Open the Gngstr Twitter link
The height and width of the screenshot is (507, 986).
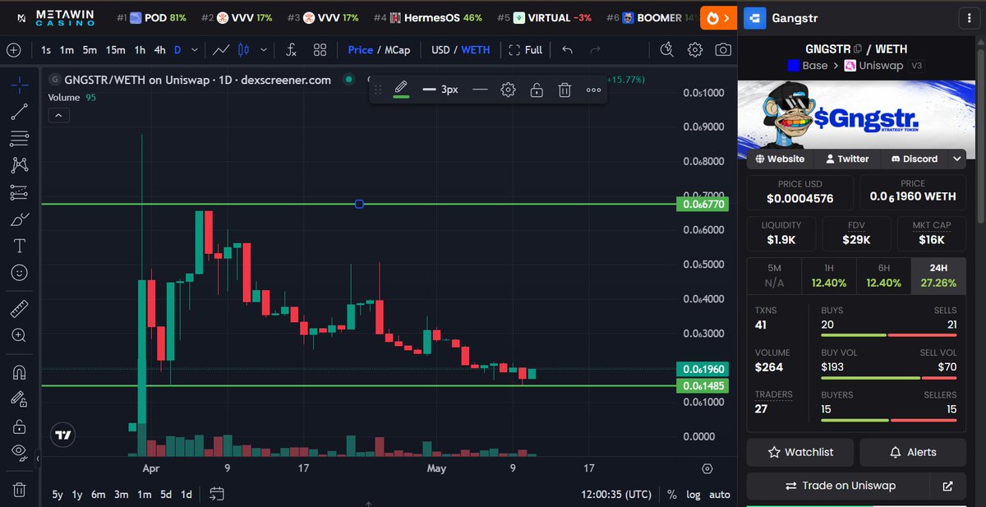847,159
